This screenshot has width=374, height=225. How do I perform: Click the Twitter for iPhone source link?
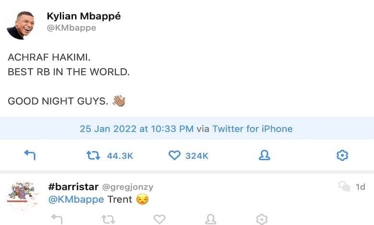pyautogui.click(x=252, y=129)
